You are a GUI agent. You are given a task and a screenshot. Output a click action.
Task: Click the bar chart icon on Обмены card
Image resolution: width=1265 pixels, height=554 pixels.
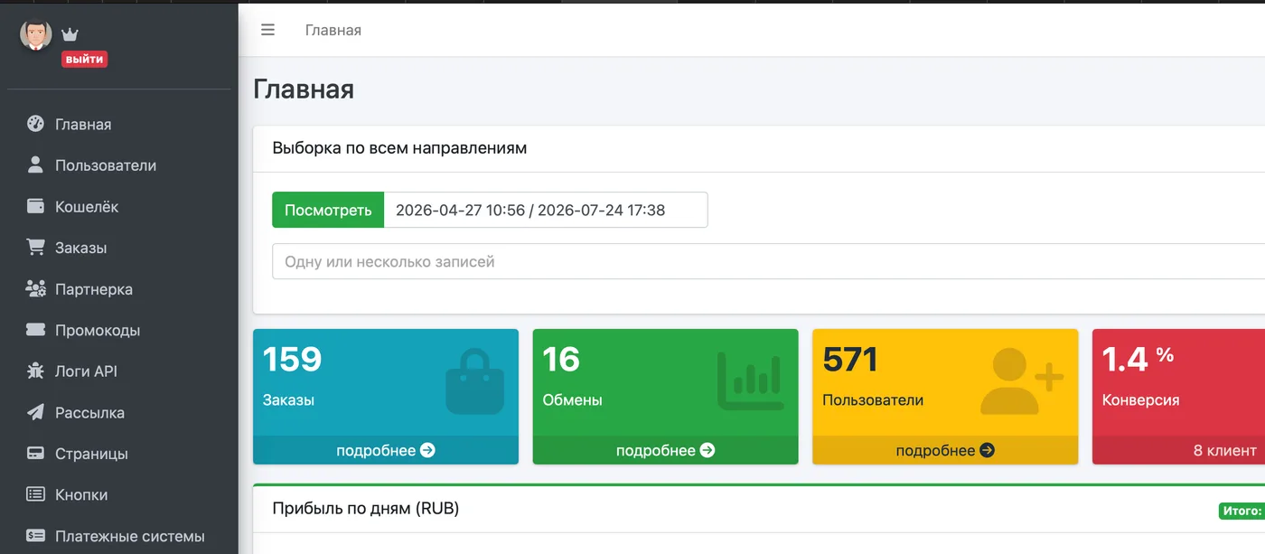click(751, 381)
